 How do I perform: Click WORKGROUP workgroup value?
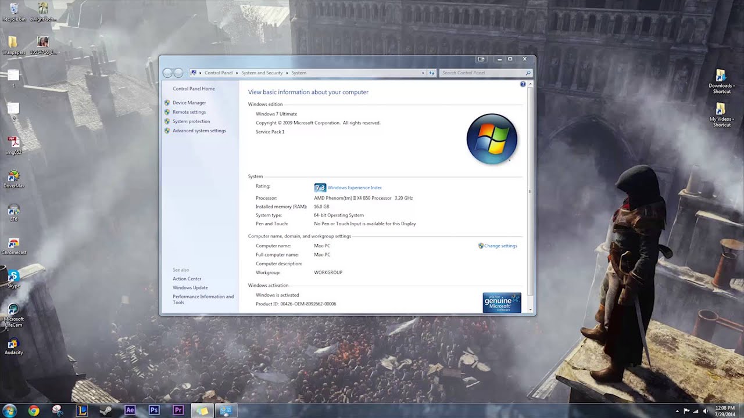328,272
